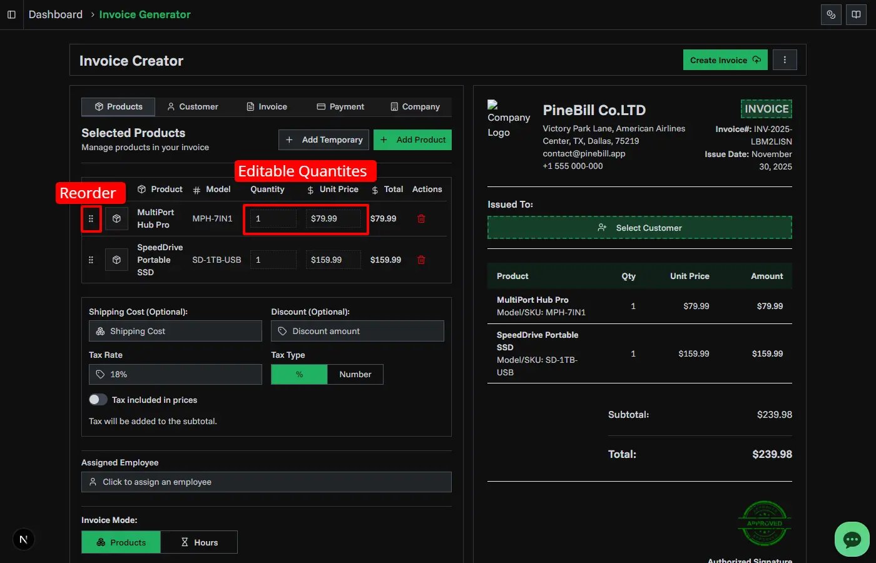The image size is (876, 563).
Task: Switch to the Payment tab
Action: point(340,106)
